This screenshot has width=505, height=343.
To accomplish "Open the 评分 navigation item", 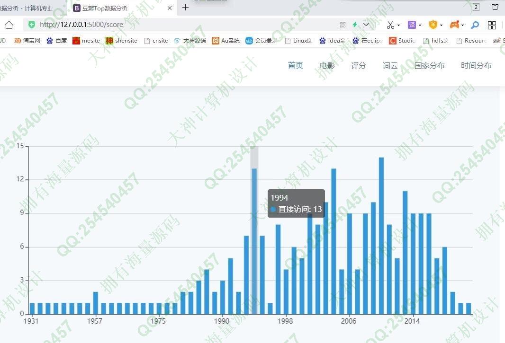I will coord(359,66).
